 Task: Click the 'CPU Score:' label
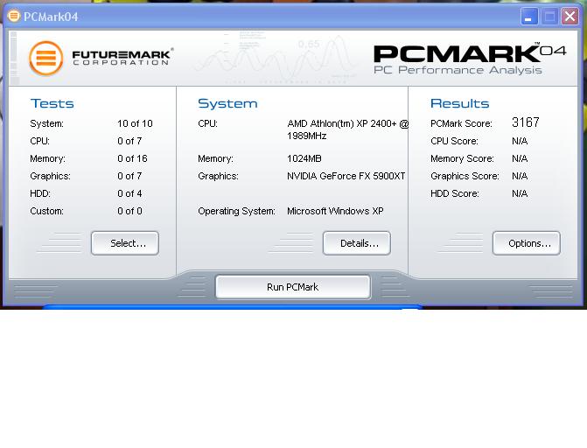coord(454,141)
